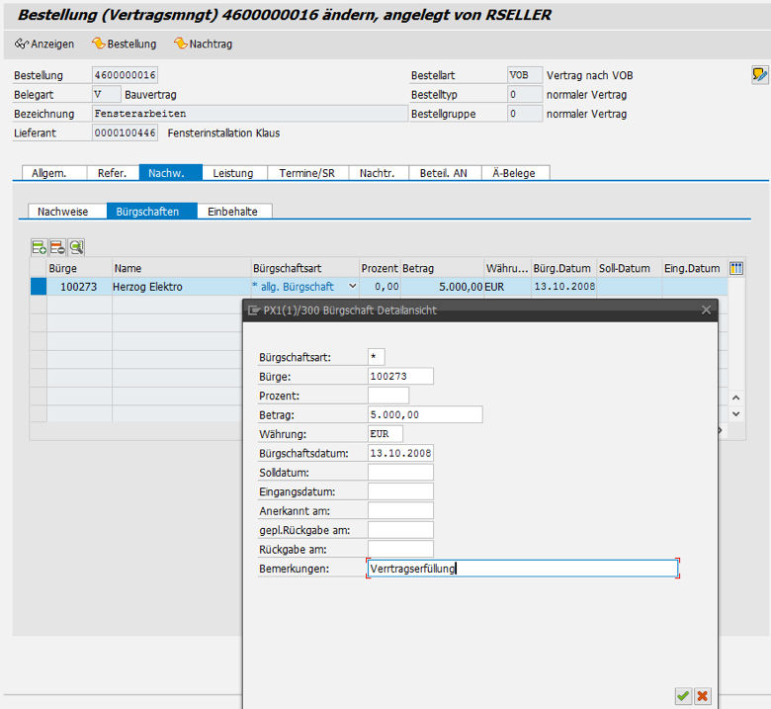Open the Nachweise sub-tab
771x709 pixels.
[x=63, y=212]
